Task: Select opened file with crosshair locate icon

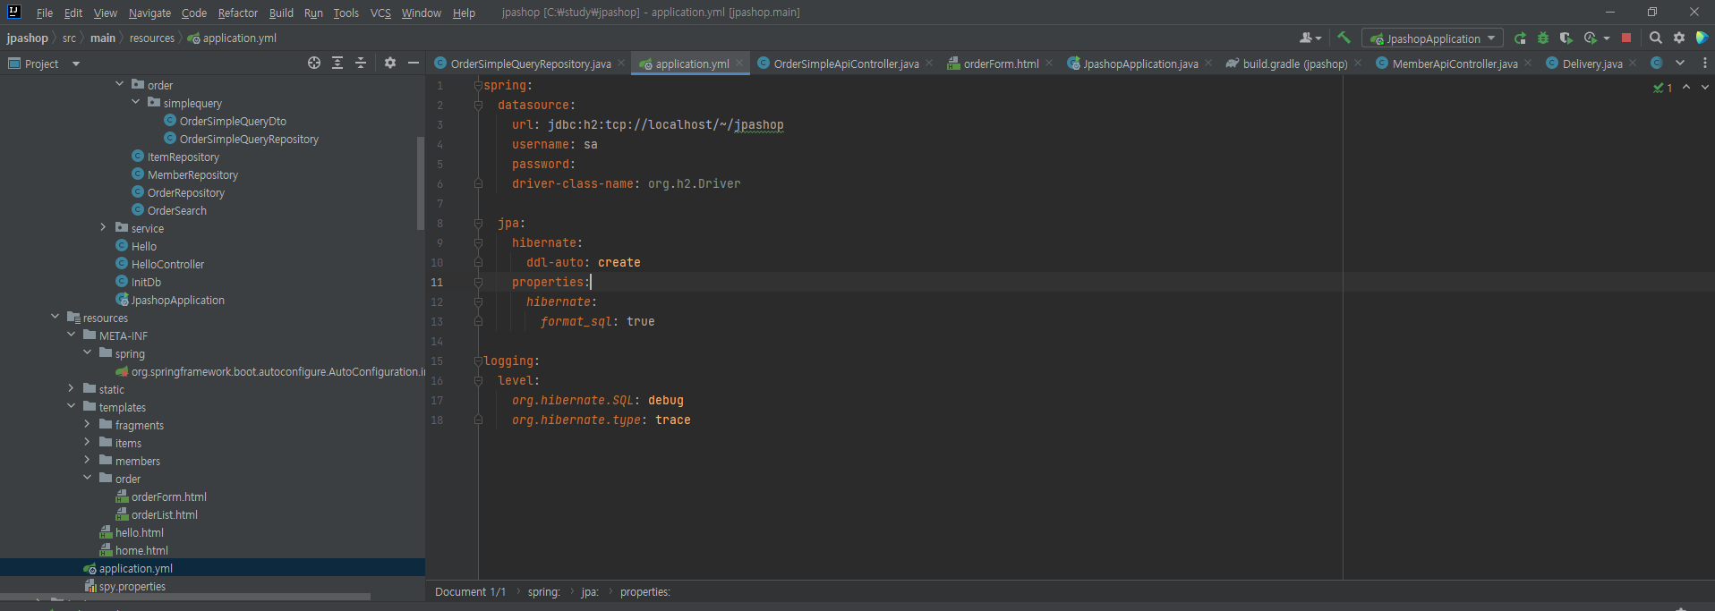Action: tap(314, 63)
